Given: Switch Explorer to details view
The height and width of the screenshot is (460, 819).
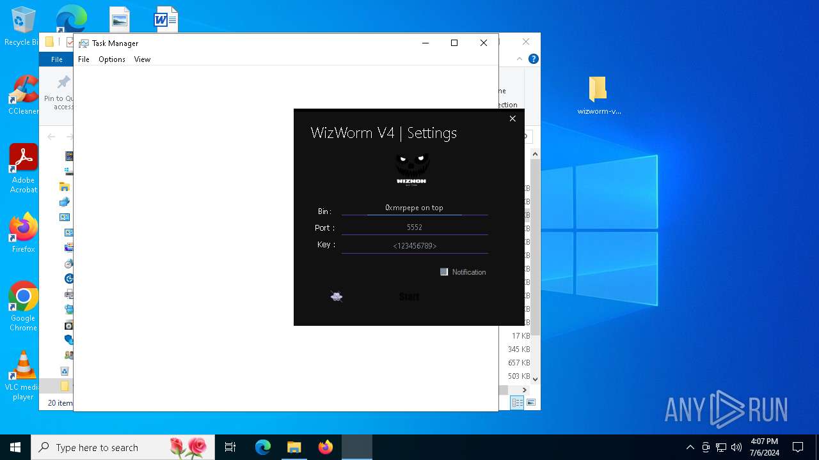Looking at the screenshot, I should [x=517, y=402].
